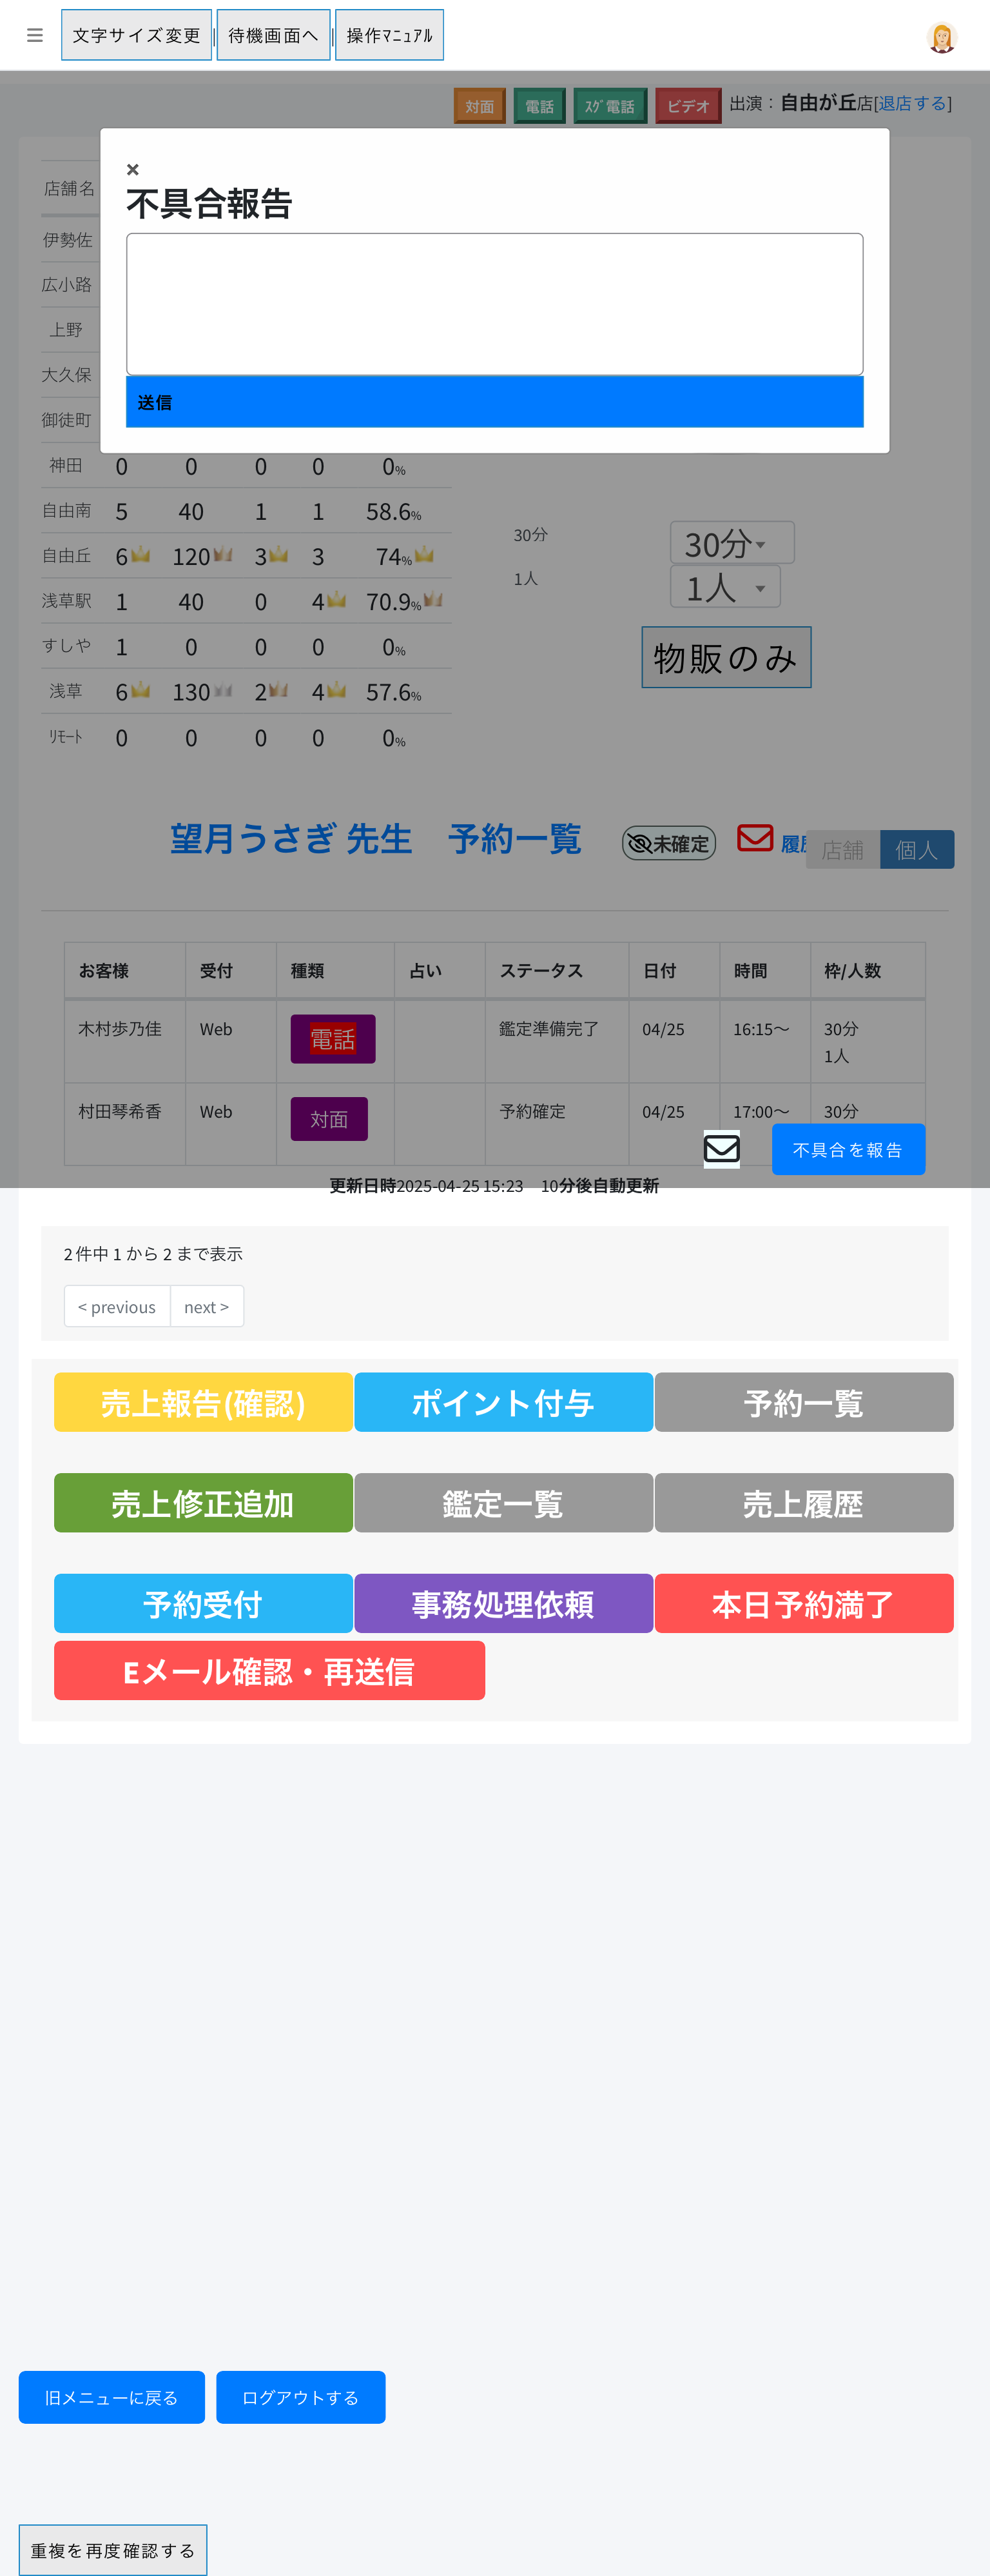Image resolution: width=990 pixels, height=2576 pixels.
Task: Click in the 不具合報告 text area
Action: tap(494, 304)
